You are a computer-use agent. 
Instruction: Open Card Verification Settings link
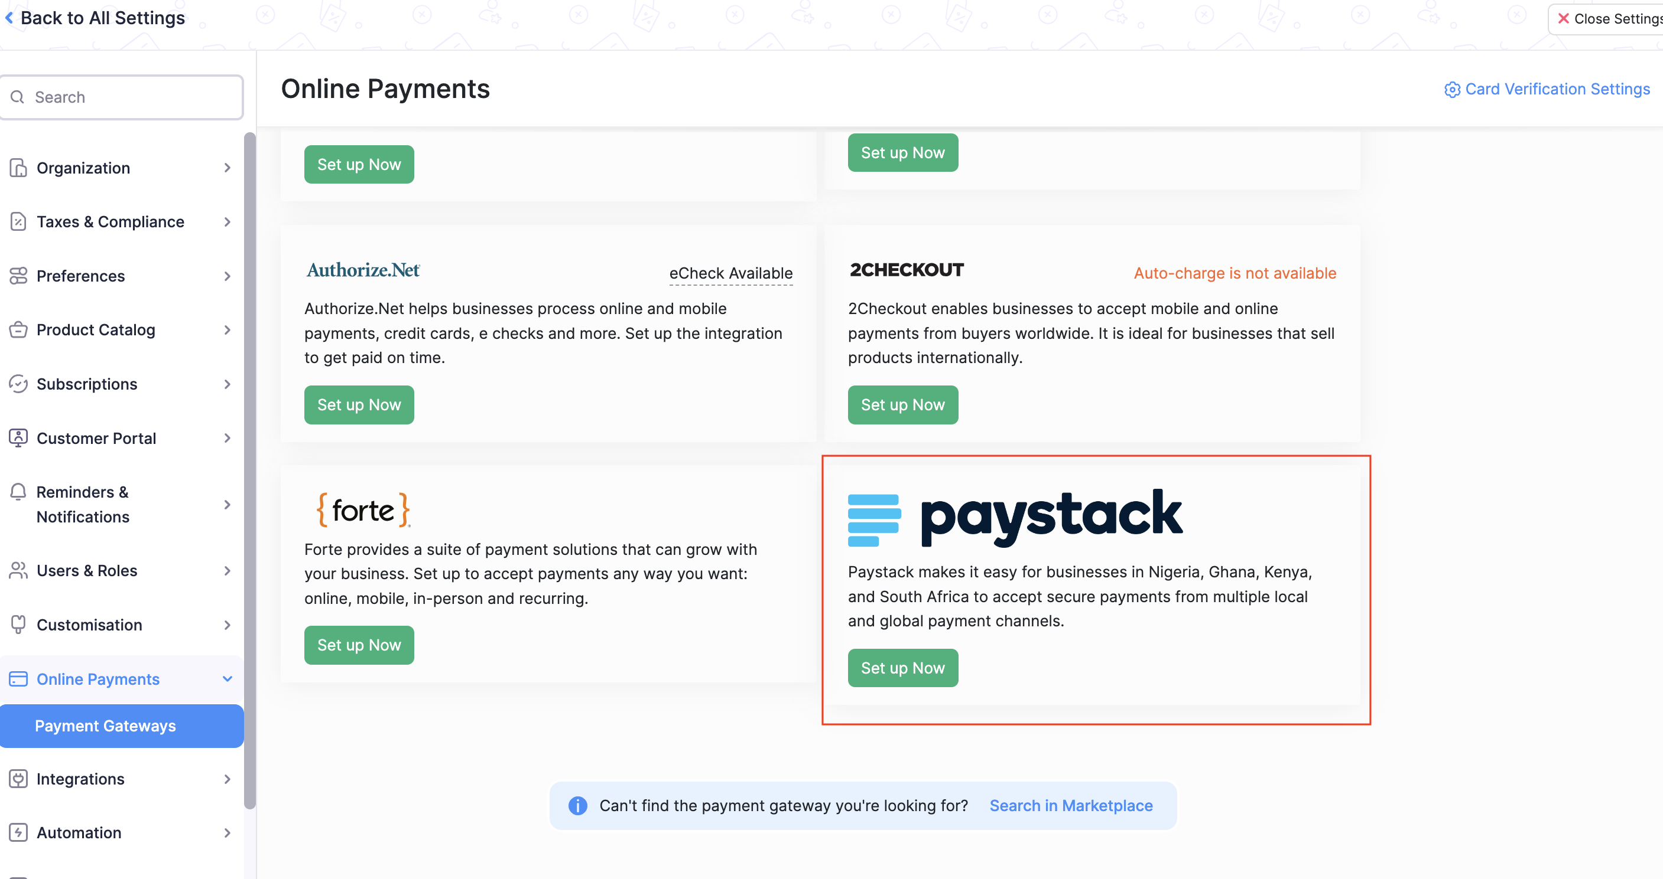click(x=1547, y=89)
